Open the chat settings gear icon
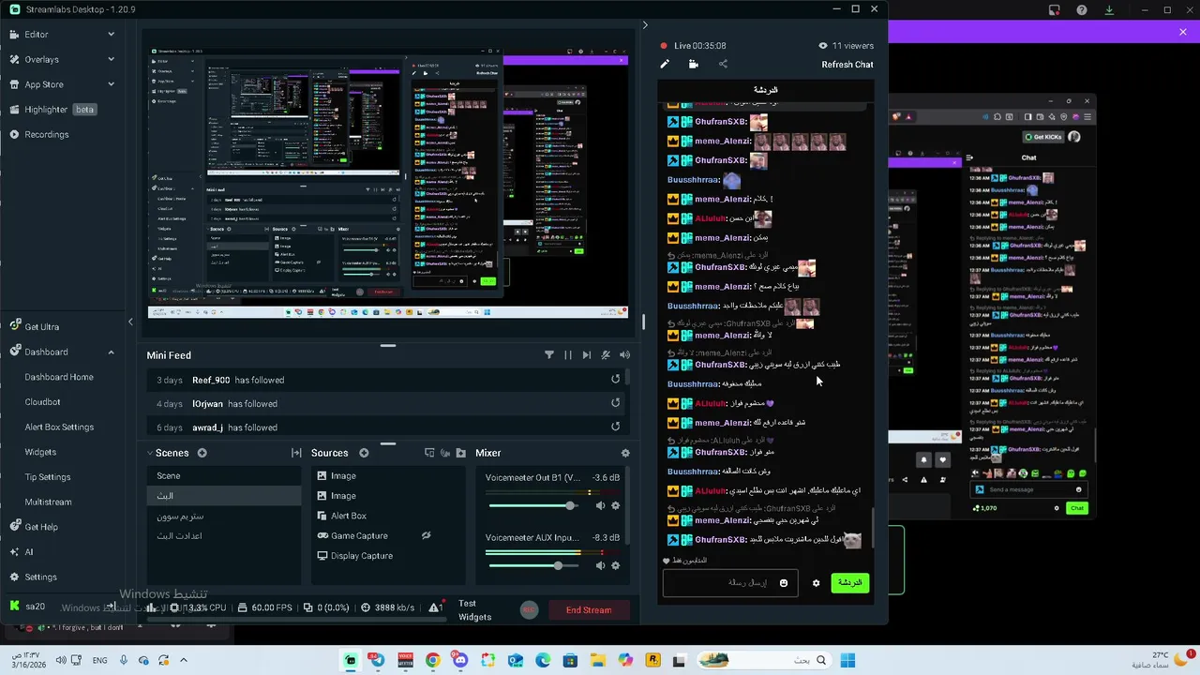The width and height of the screenshot is (1200, 675). click(816, 583)
